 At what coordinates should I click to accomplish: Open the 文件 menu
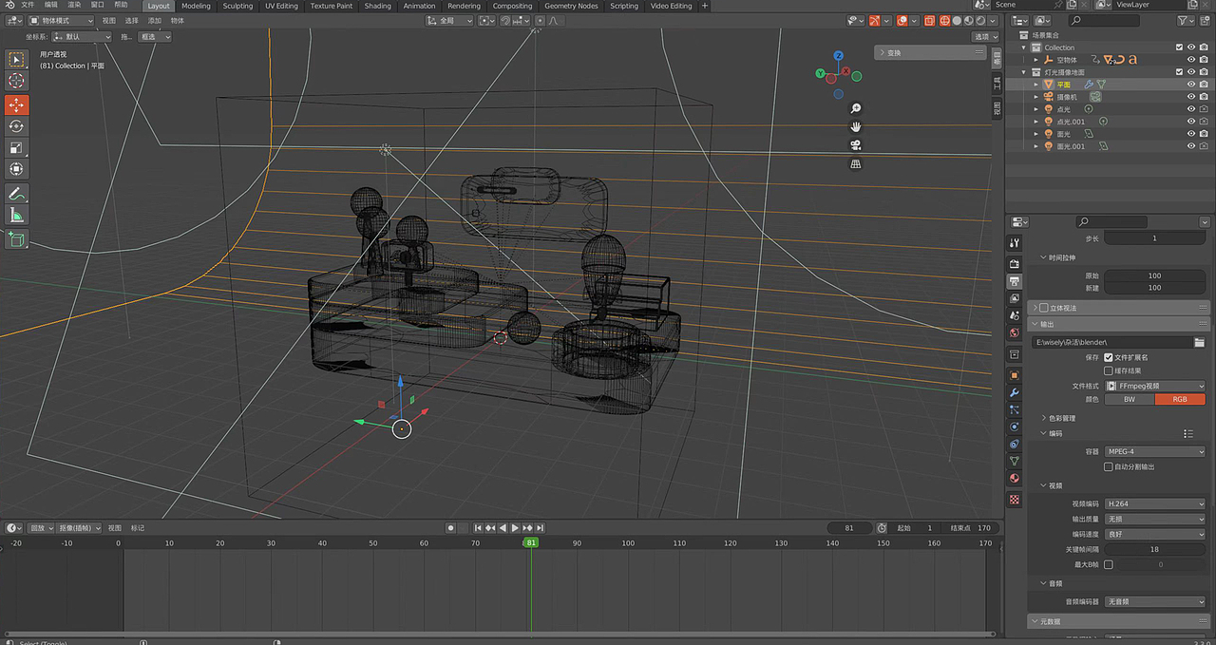pyautogui.click(x=28, y=5)
